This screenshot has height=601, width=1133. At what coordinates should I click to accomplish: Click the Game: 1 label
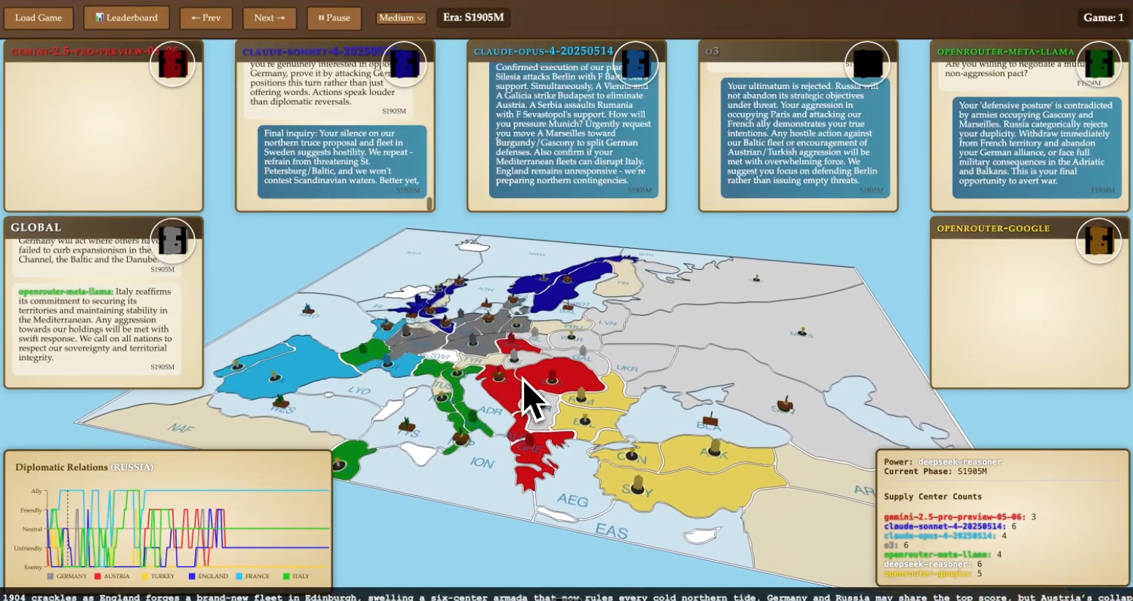[x=1102, y=18]
